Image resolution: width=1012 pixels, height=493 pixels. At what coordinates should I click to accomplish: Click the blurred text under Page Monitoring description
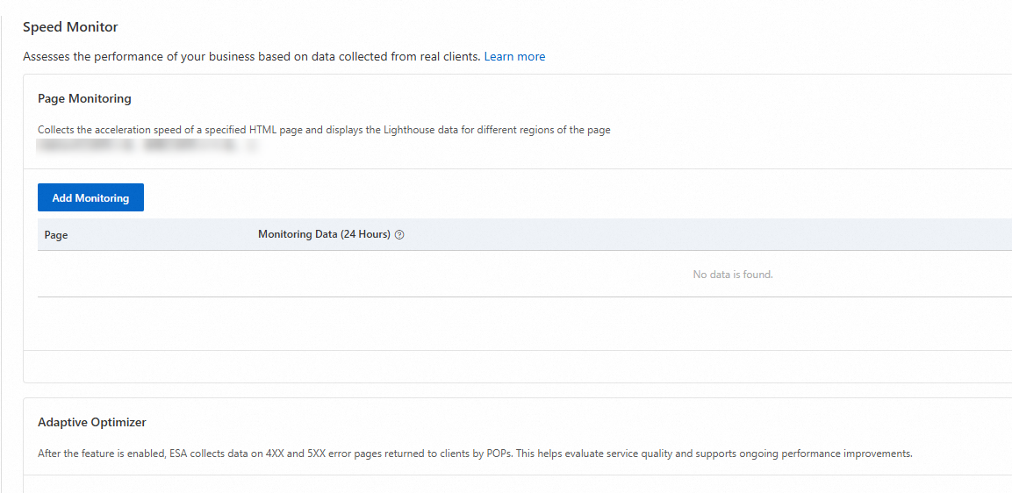pos(147,146)
